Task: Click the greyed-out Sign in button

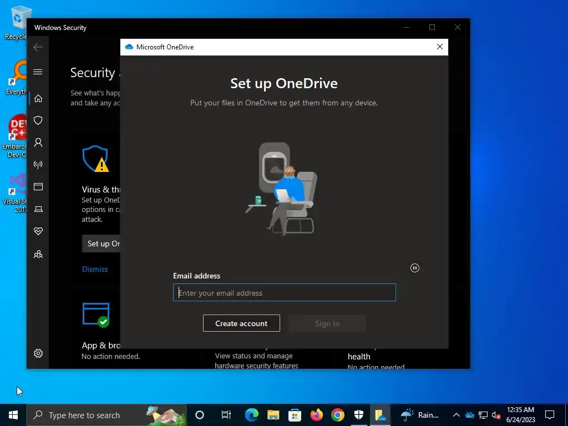Action: [327, 323]
